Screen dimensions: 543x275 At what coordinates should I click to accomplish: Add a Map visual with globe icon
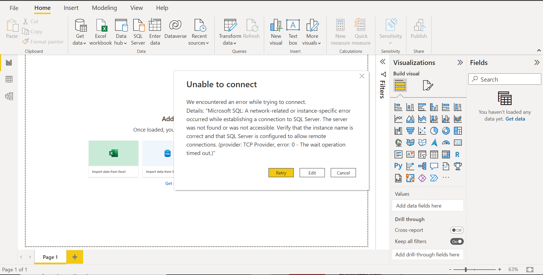point(398,143)
